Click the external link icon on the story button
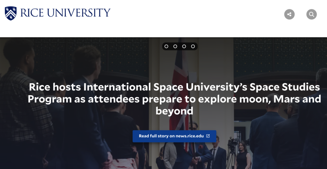Image resolution: width=327 pixels, height=169 pixels. point(208,136)
